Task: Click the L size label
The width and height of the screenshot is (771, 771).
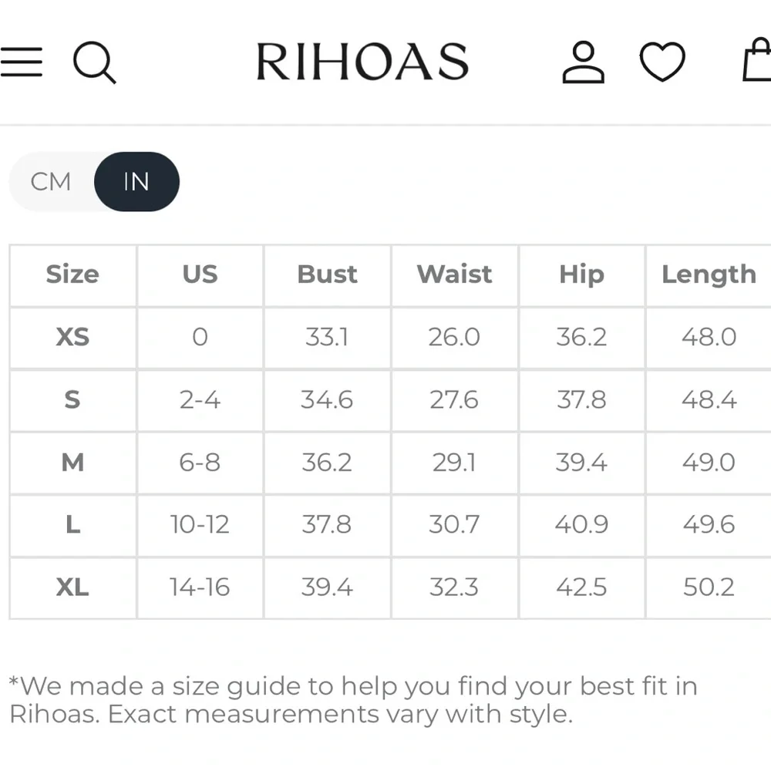Action: [x=72, y=525]
